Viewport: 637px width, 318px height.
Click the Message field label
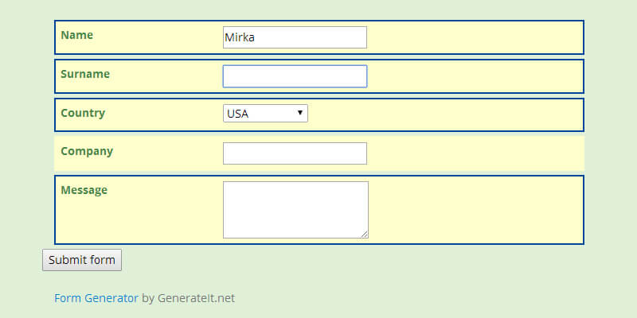84,190
